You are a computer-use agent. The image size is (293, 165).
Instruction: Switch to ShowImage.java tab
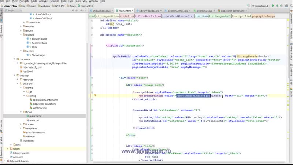pyautogui.click(x=101, y=11)
